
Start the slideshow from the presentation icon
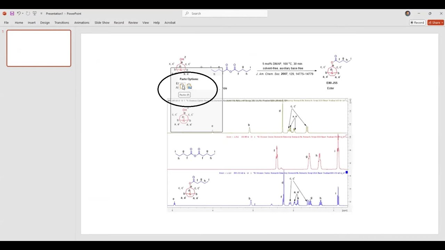click(34, 14)
